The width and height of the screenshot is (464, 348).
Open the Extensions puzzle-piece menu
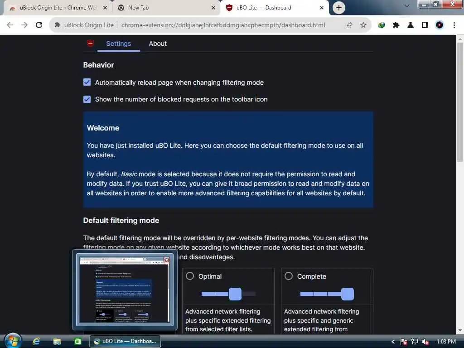(x=396, y=25)
